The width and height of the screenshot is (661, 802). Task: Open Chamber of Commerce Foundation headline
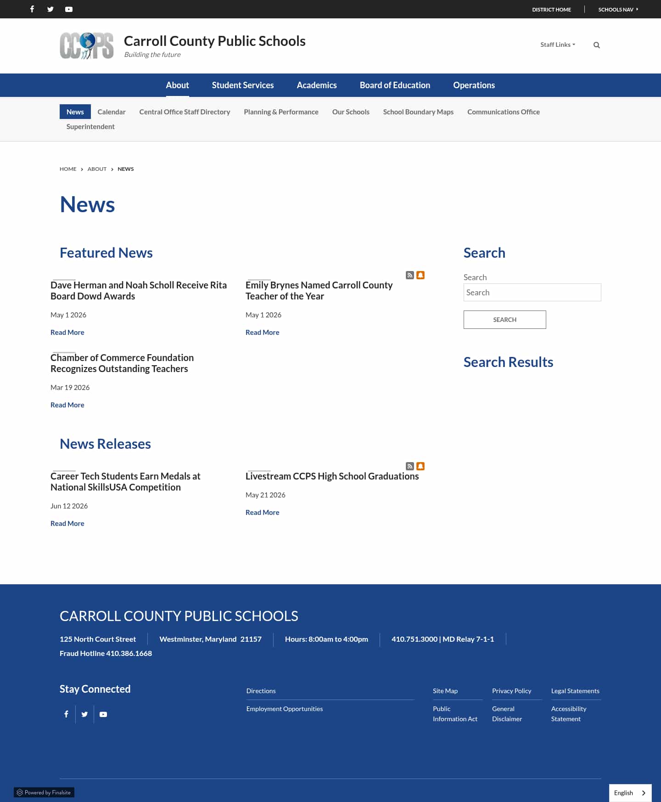point(122,363)
